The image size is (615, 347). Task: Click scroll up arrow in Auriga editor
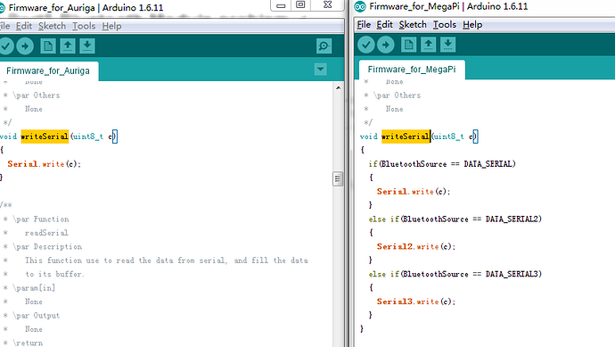point(338,88)
